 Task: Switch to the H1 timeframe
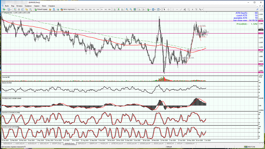point(94,9)
